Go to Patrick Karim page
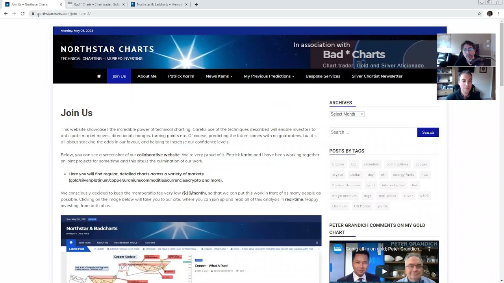This screenshot has height=283, width=504. tap(181, 76)
